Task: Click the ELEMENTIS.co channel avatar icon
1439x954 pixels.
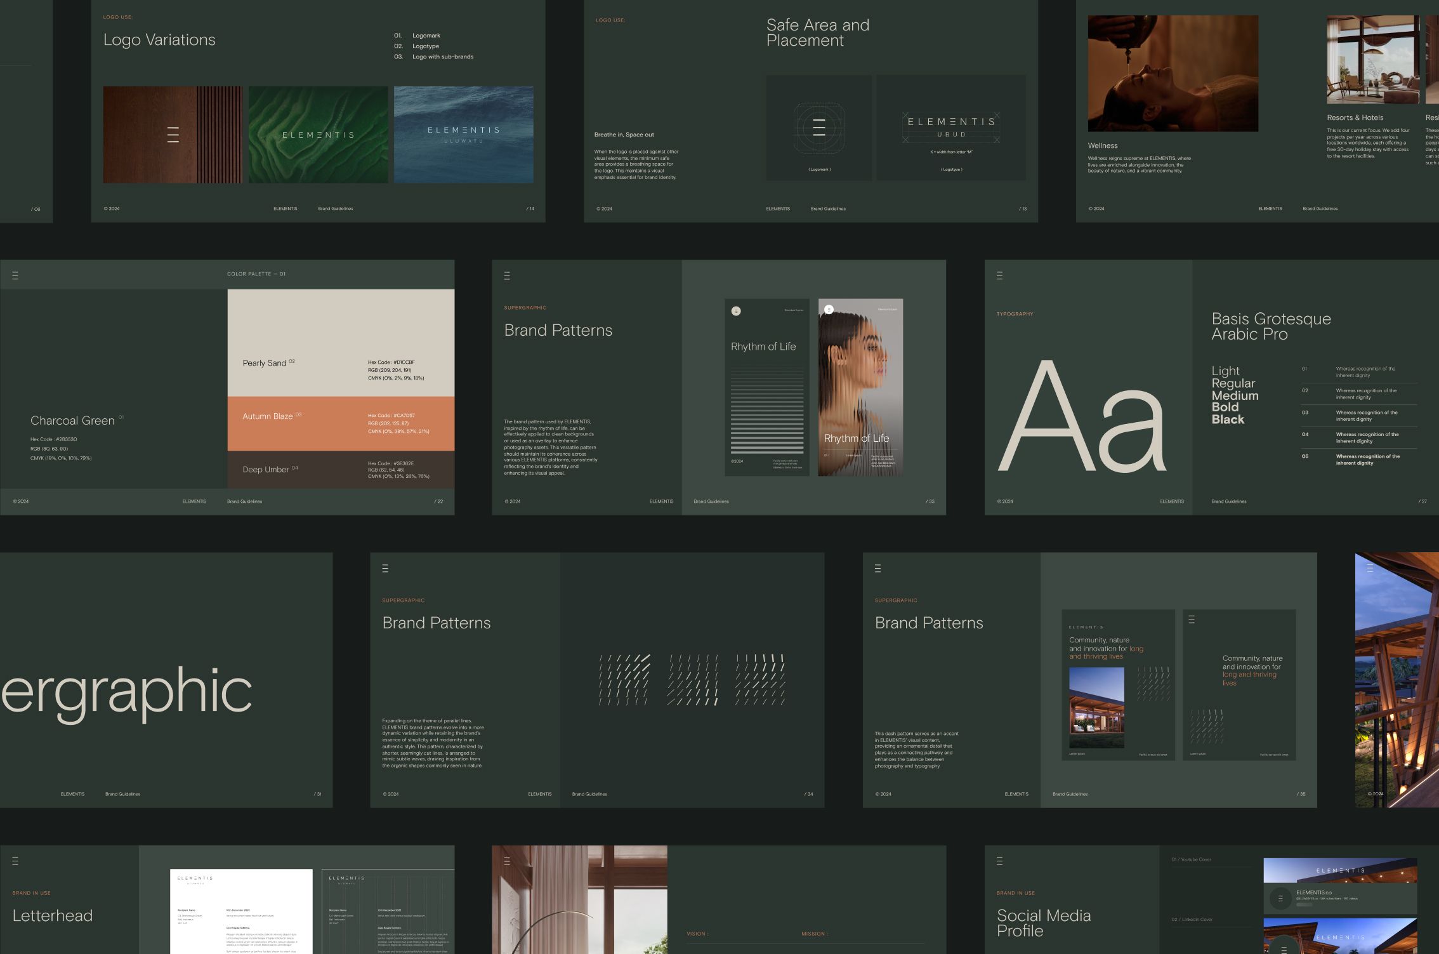Action: (1280, 898)
